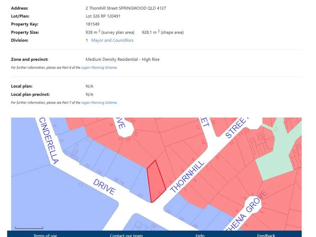Open Contact our team in footer
This screenshot has width=316, height=237.
[x=126, y=235]
